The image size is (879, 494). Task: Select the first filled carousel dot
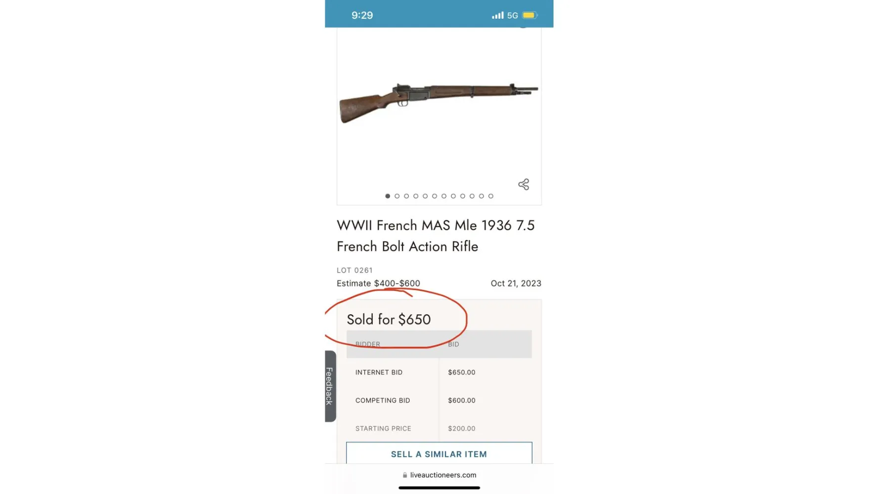tap(388, 196)
